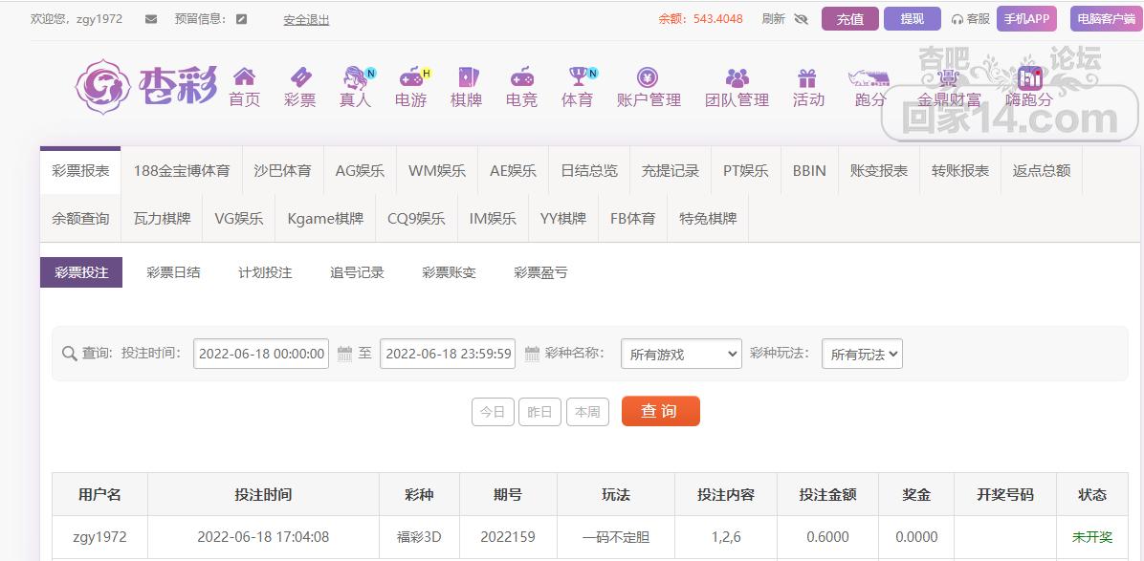Open 团队管理 group icon
The width and height of the screenshot is (1144, 561).
[737, 77]
